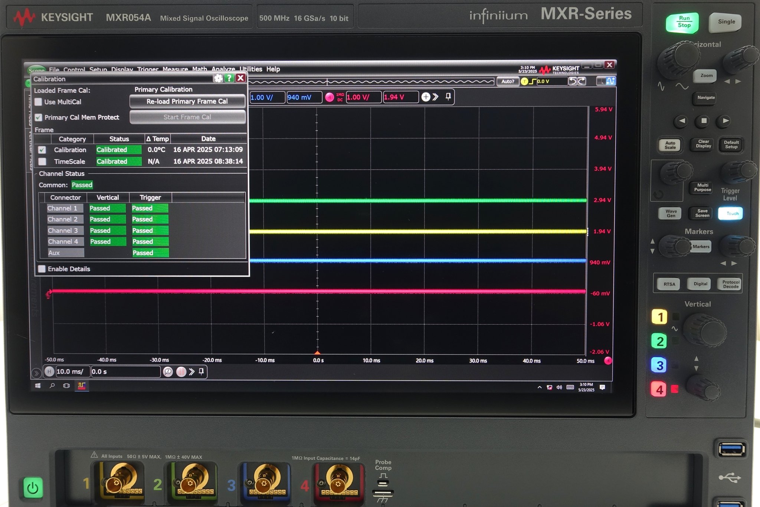Click the Auto? trigger mode button
Image resolution: width=760 pixels, height=507 pixels.
pos(508,81)
